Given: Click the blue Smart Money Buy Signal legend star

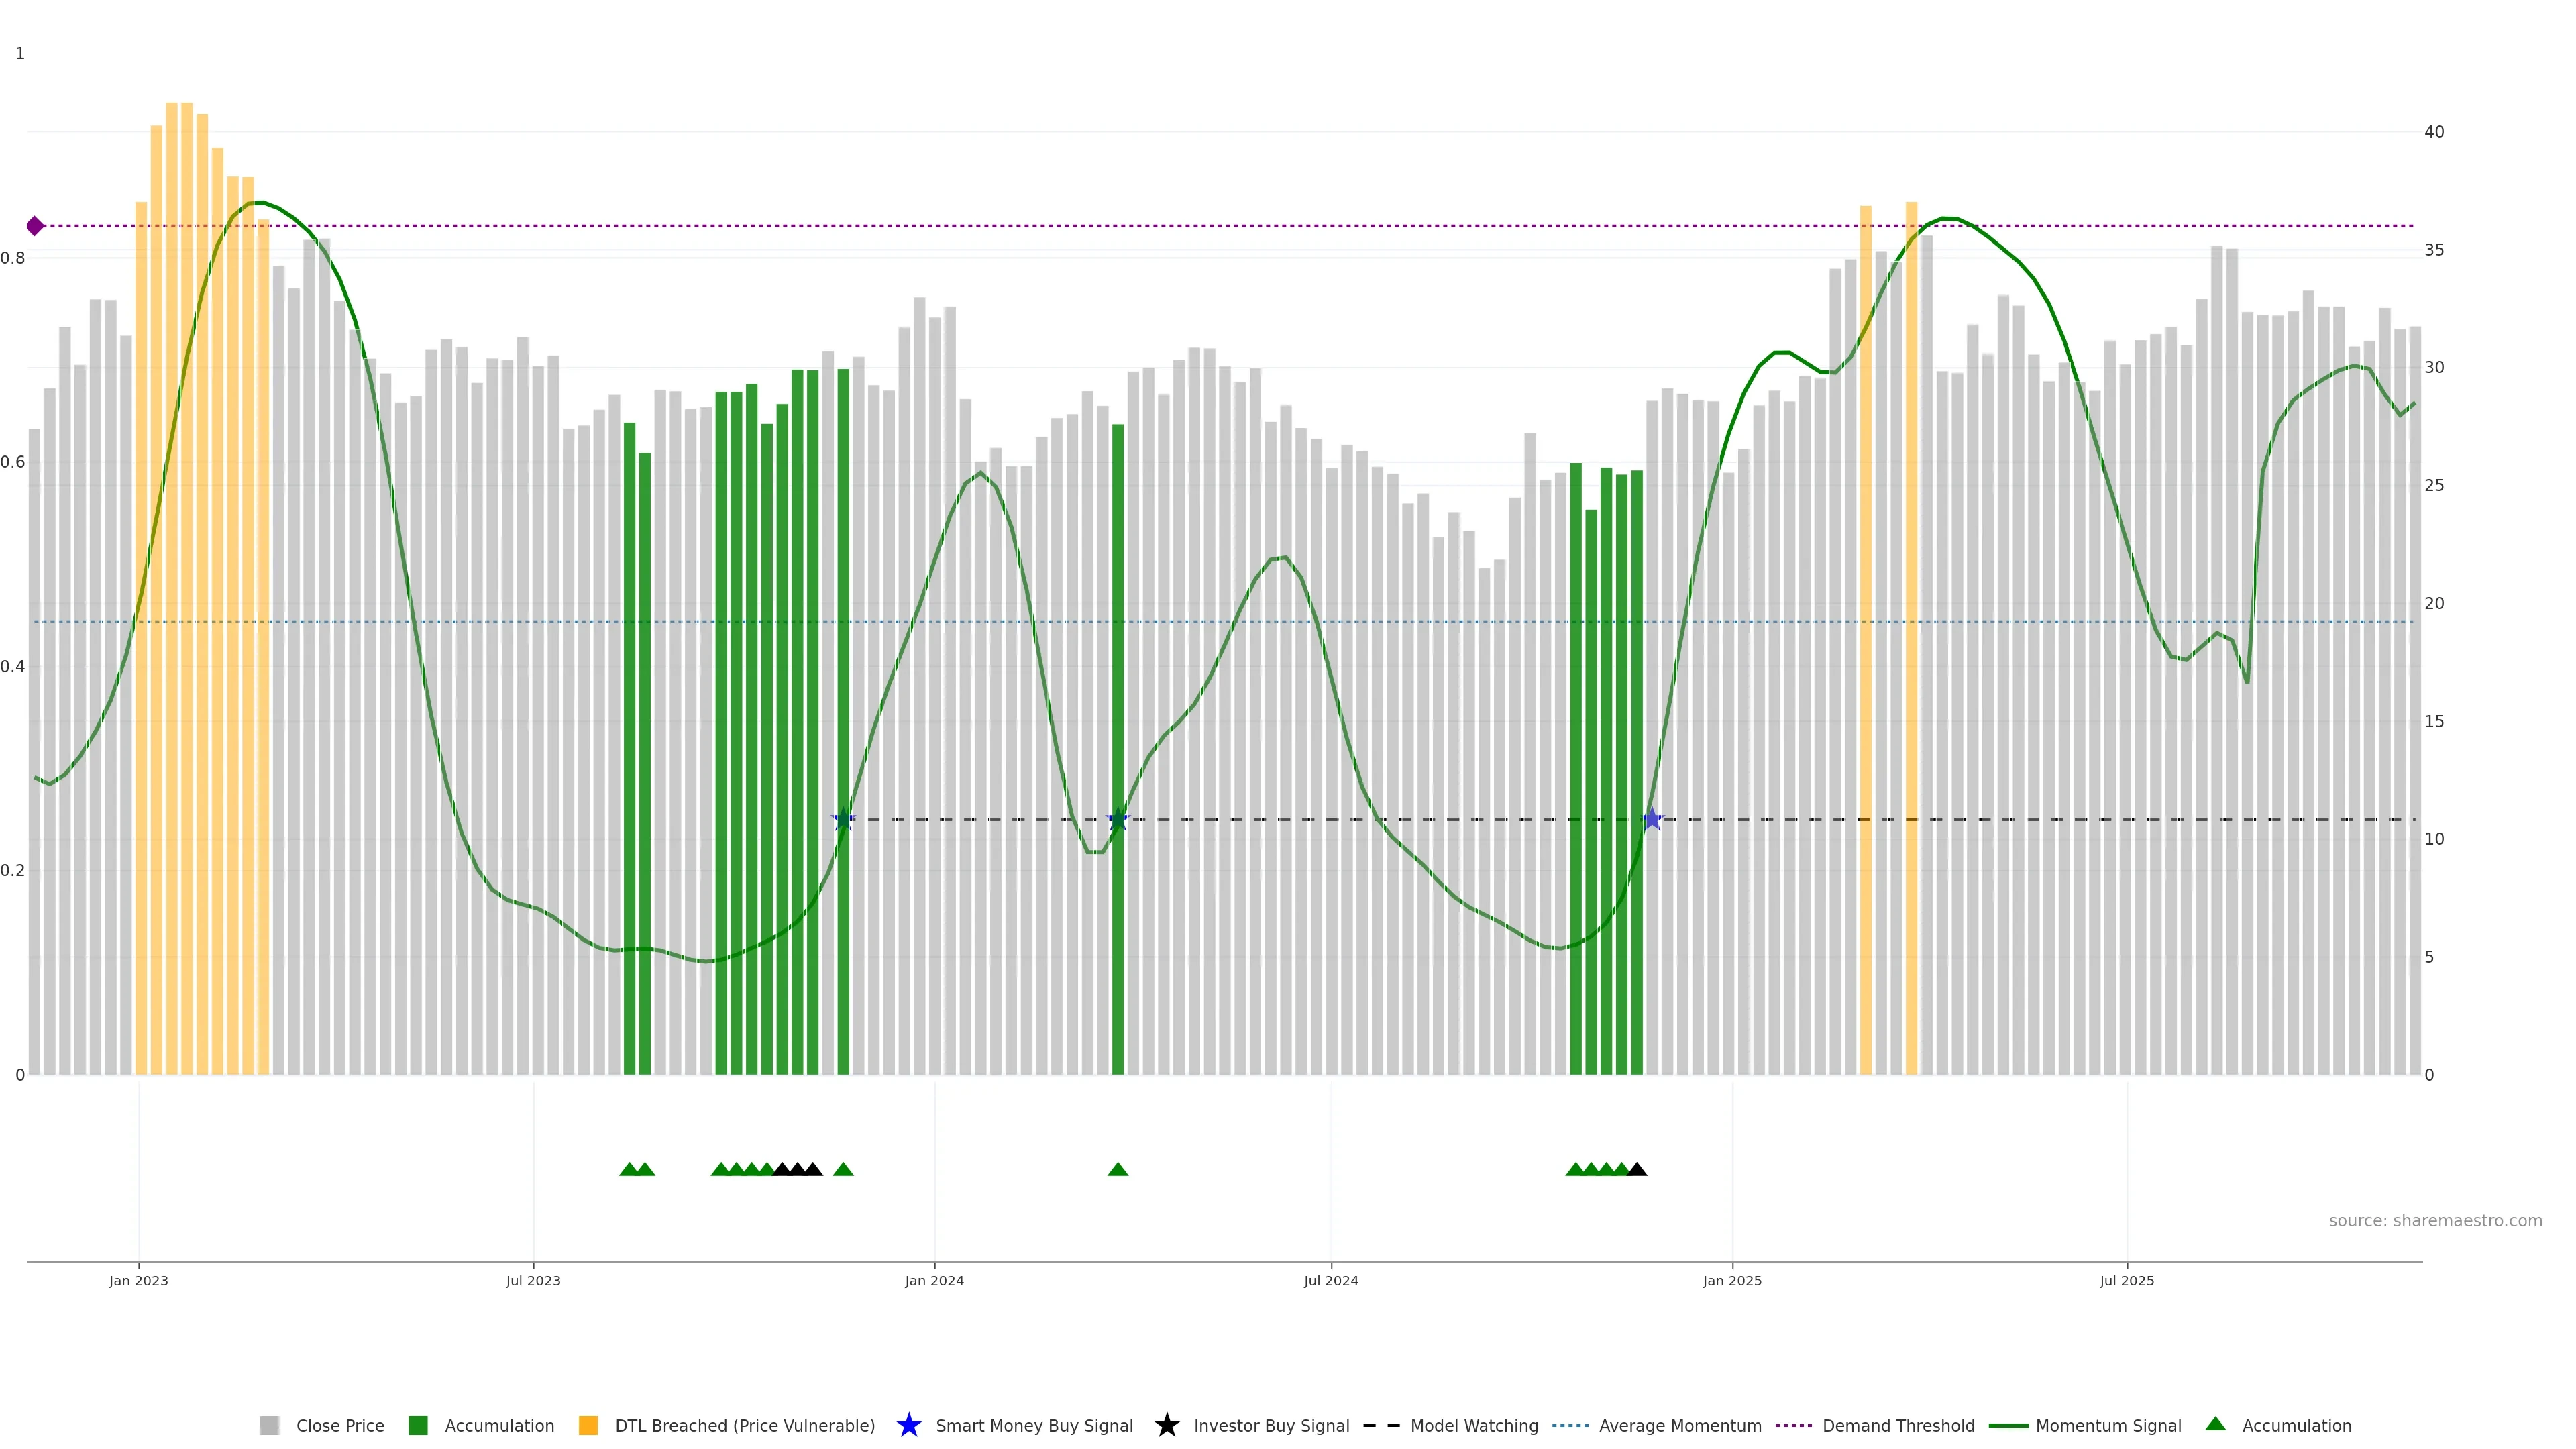Looking at the screenshot, I should click(x=908, y=1425).
